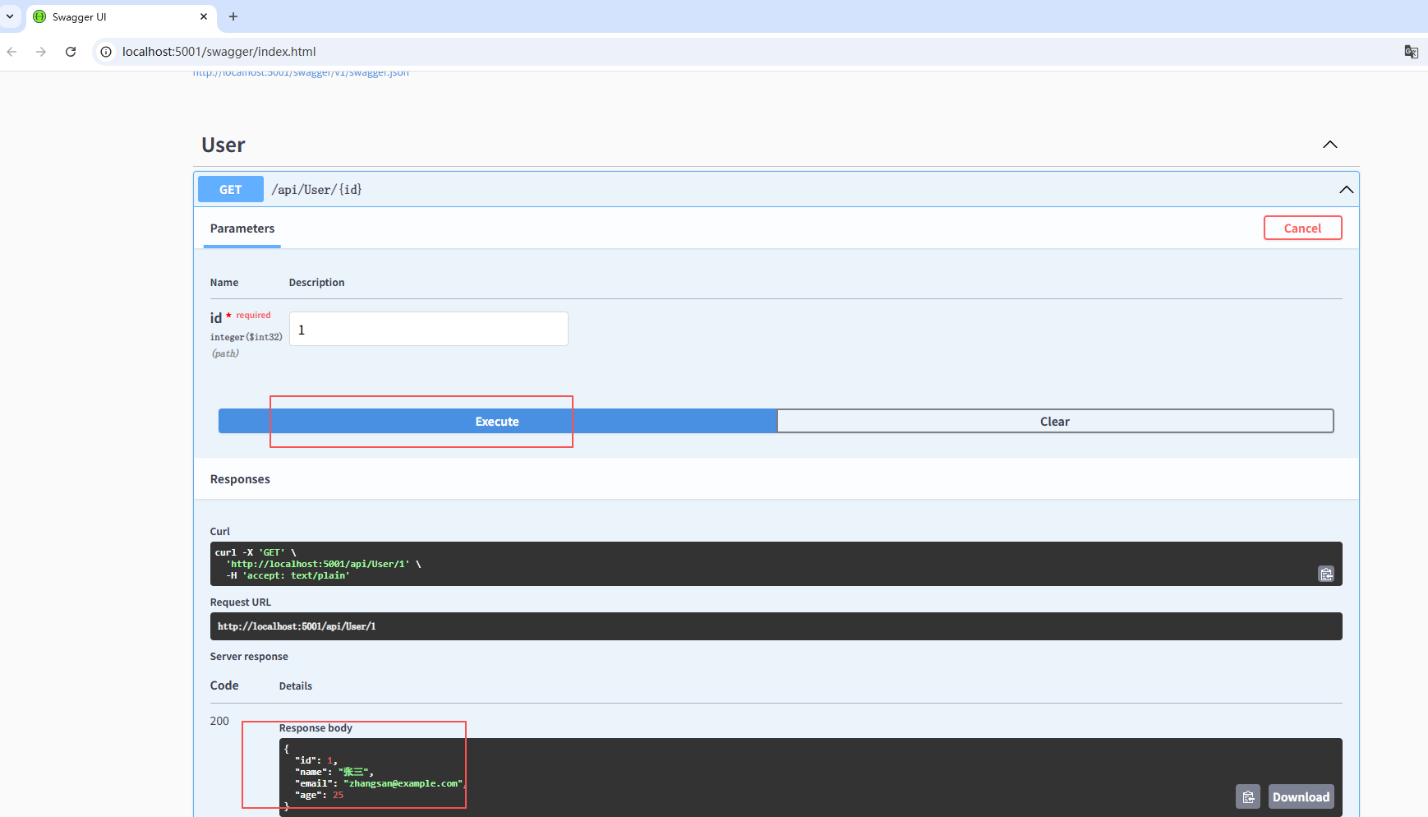
Task: Open the swagger.json link
Action: (x=301, y=73)
